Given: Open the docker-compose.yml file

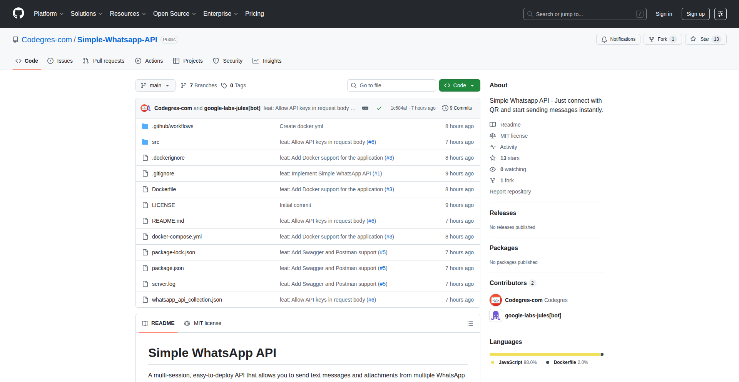Looking at the screenshot, I should coord(177,237).
